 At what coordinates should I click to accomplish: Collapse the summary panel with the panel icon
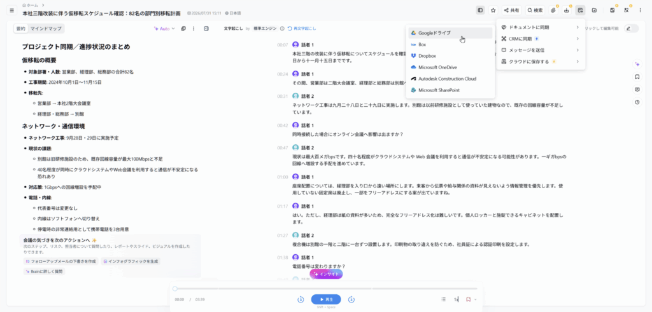click(x=206, y=29)
